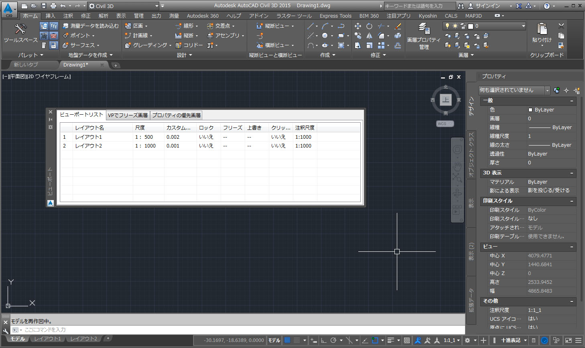Select the Mirror tool in Modify panel
The width and height of the screenshot is (585, 348).
click(369, 36)
